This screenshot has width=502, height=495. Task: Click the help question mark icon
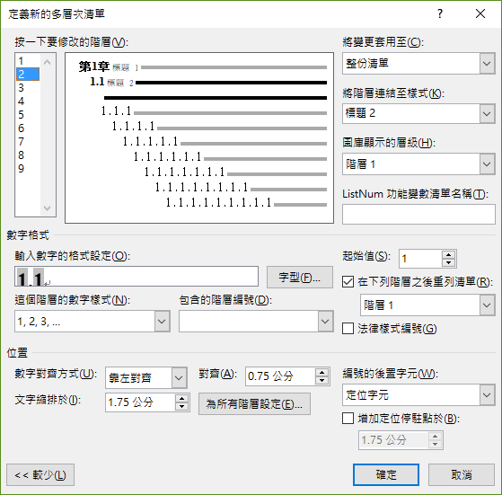tap(440, 13)
